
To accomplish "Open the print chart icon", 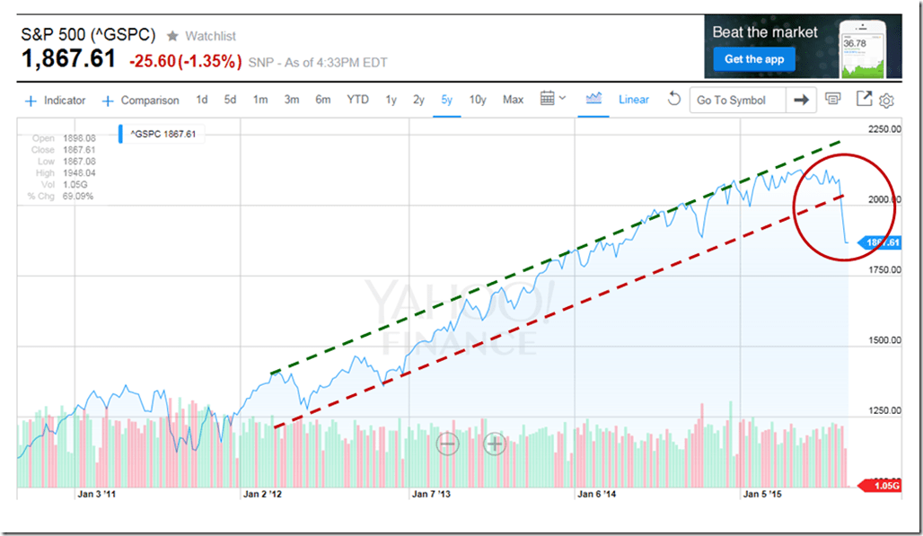I will click(833, 100).
